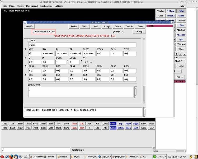Open the Toggle menu
This screenshot has width=198, height=159.
(x=20, y=6)
